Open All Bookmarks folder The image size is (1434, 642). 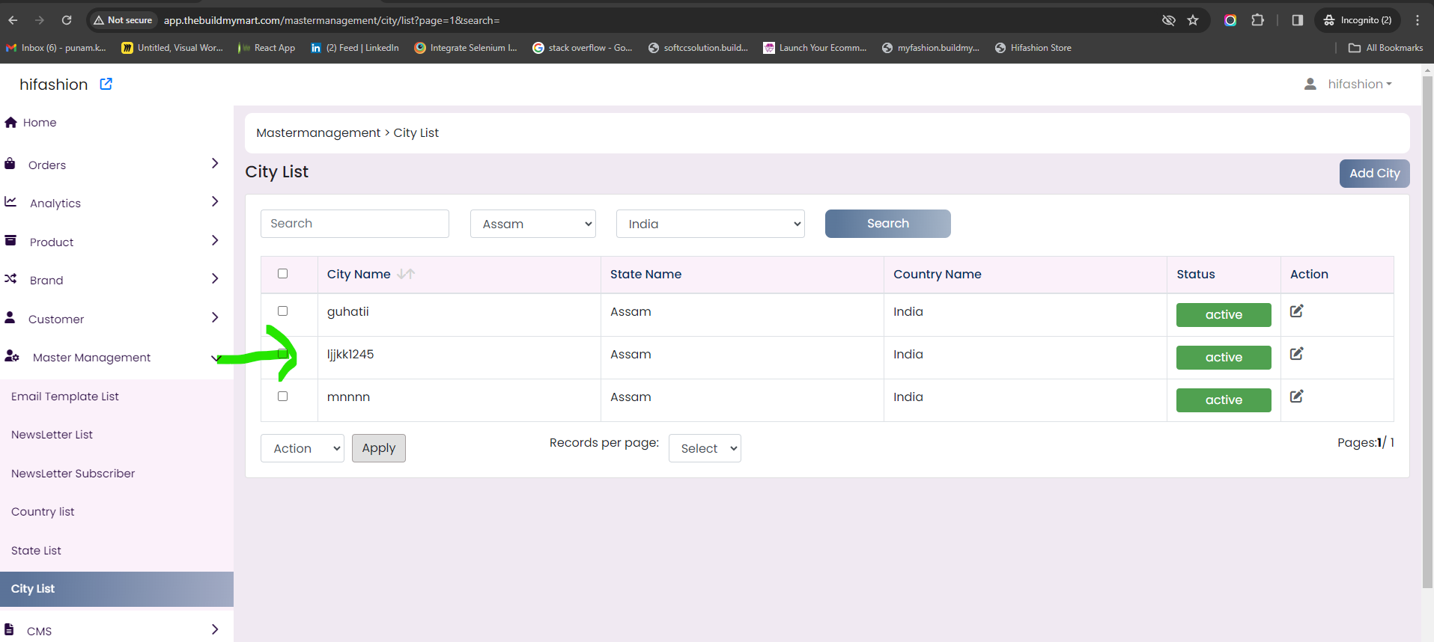[x=1385, y=48]
